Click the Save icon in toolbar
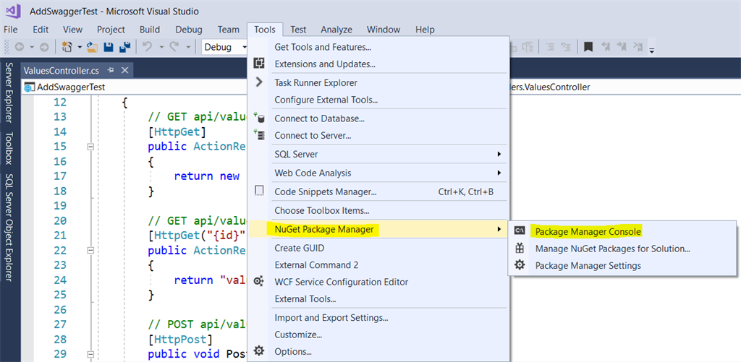 click(108, 47)
